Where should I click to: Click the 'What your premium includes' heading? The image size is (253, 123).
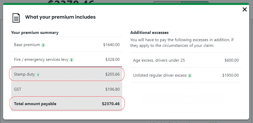(60, 17)
